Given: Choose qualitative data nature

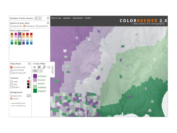Looking at the screenshot, I should (x=36, y=26).
